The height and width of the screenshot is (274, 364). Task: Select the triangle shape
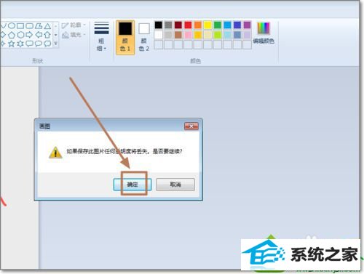coord(47,25)
